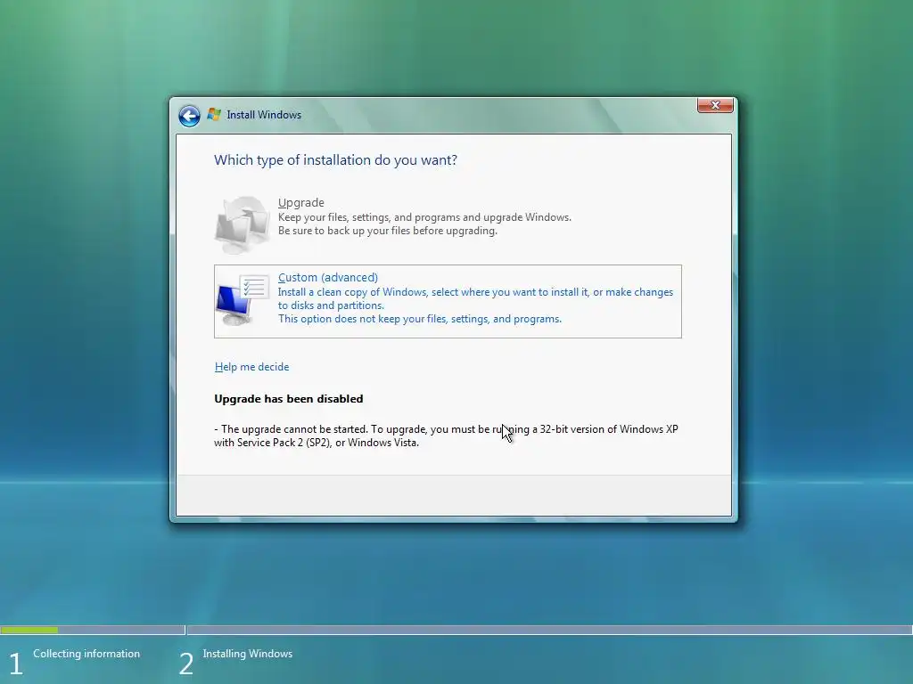
Task: Click the green setup progress bar
Action: pos(29,630)
